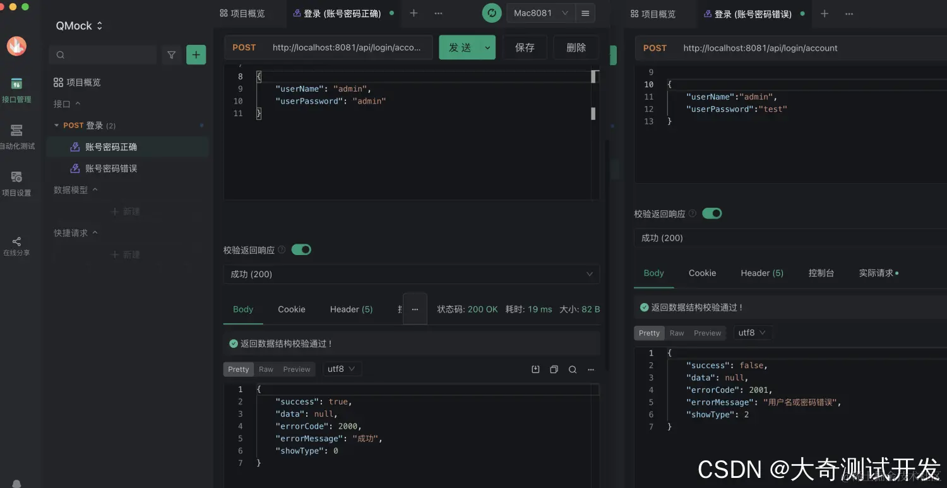Image resolution: width=947 pixels, height=488 pixels.
Task: Collapse the POST 登录 (2) tree node
Action: [56, 125]
